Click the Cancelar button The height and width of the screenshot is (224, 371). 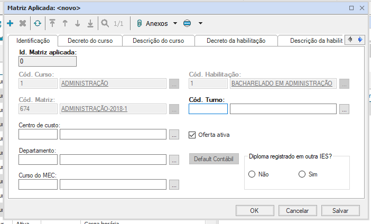pyautogui.click(x=297, y=210)
